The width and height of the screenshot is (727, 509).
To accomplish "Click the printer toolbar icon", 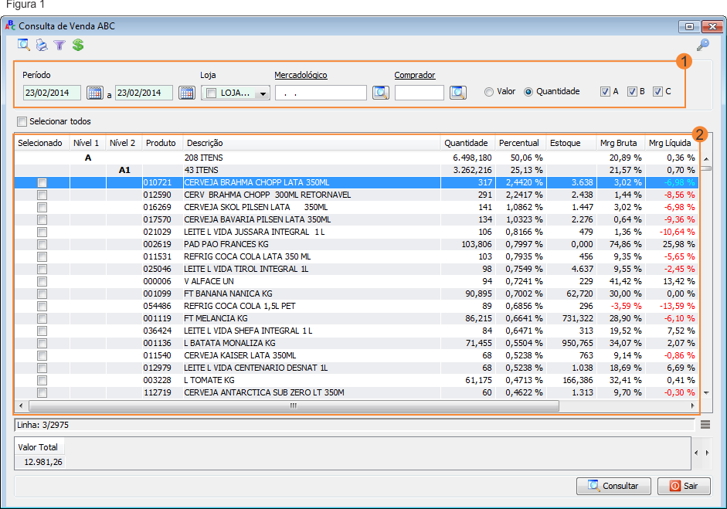I will (x=42, y=45).
